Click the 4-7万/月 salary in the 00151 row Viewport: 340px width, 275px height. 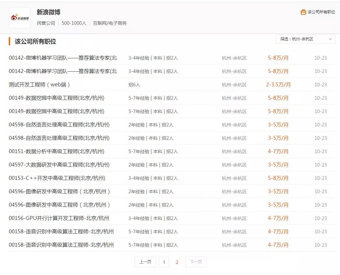pos(278,151)
